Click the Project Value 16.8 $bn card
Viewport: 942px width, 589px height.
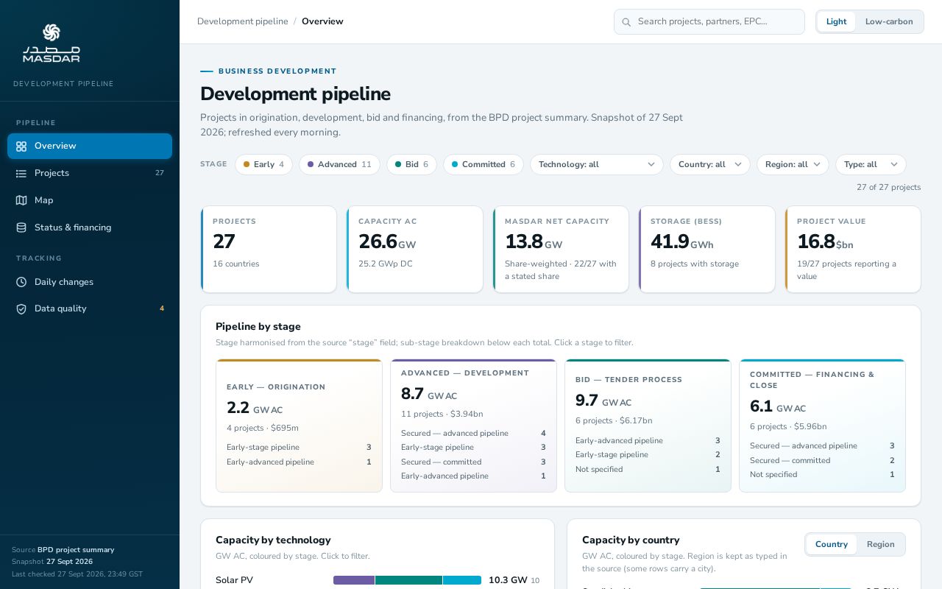(x=853, y=249)
